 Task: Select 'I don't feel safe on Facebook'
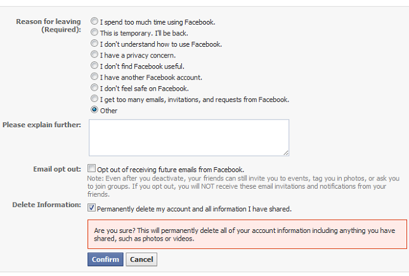(x=94, y=88)
